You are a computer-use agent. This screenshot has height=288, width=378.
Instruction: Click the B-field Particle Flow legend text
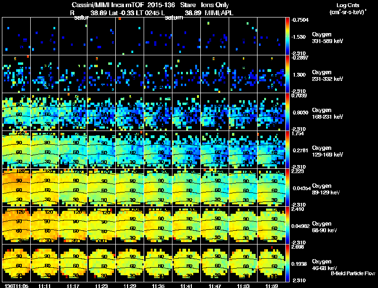[x=352, y=273]
